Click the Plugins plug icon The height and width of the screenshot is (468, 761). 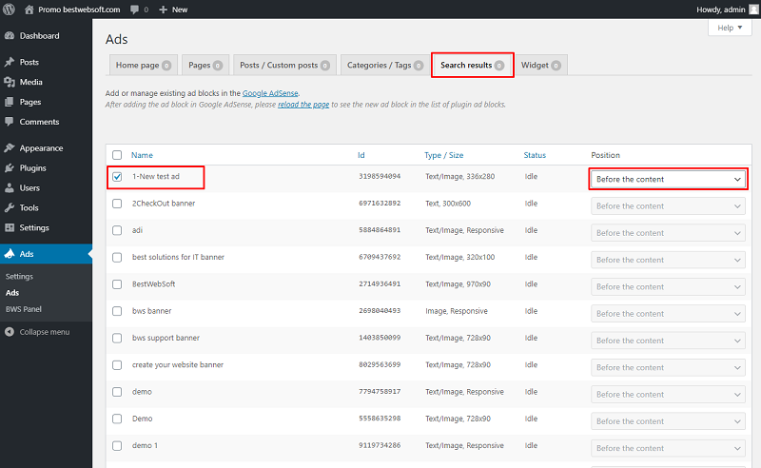click(x=10, y=168)
